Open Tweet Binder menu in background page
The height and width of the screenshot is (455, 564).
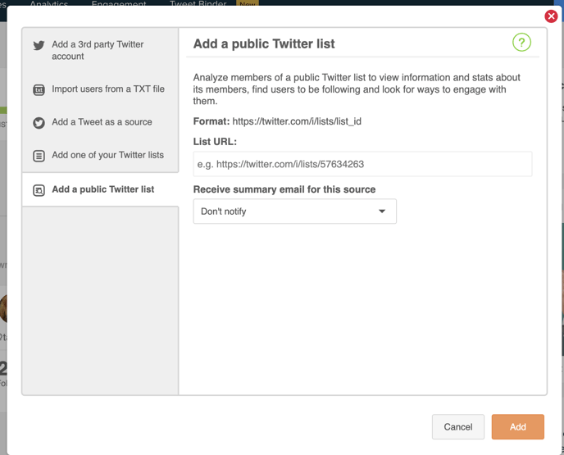coord(198,3)
